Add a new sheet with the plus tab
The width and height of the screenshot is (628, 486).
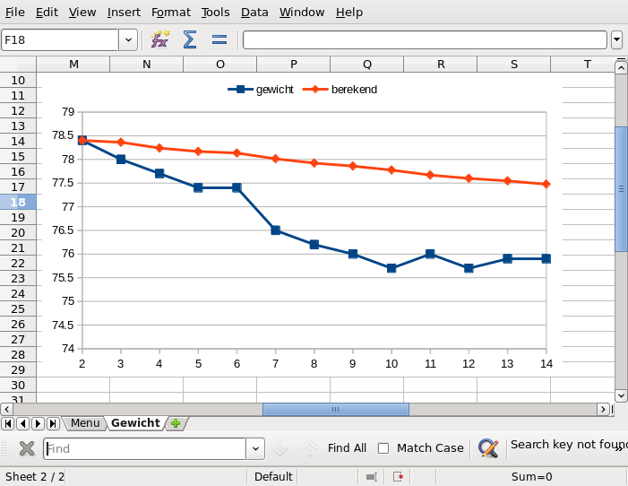coord(176,423)
